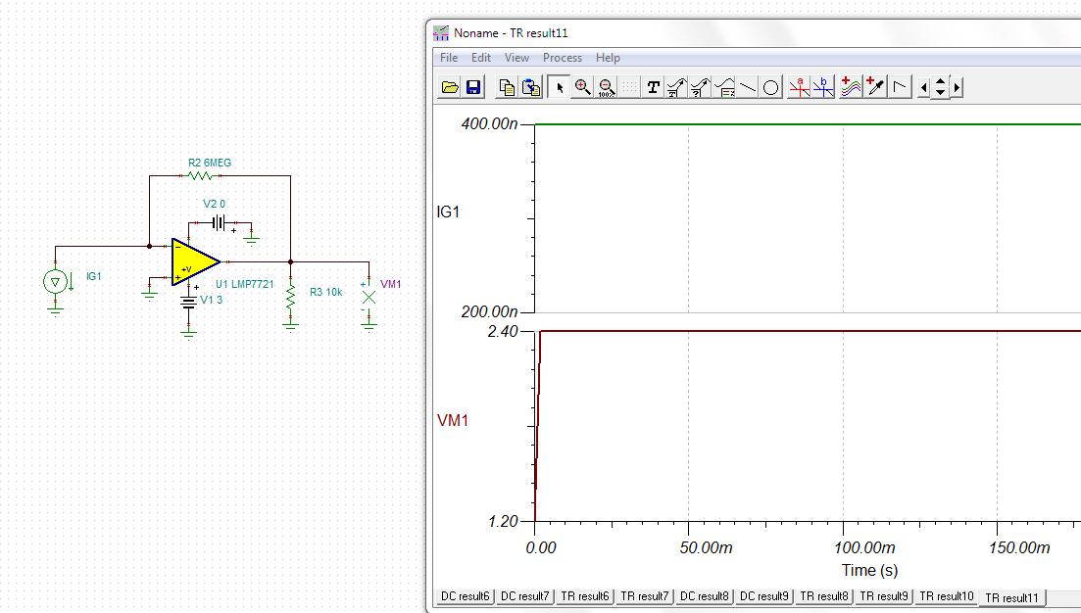
Task: Open the File menu
Action: pos(449,58)
